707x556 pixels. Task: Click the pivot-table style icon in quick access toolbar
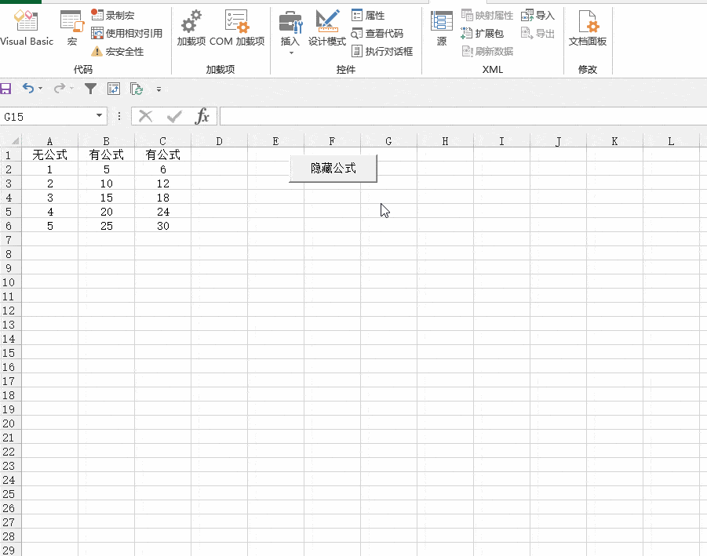pos(114,89)
